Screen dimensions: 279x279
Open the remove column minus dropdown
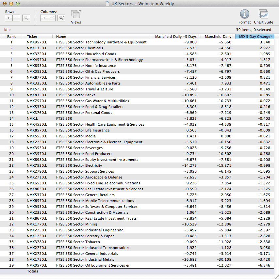52,18
